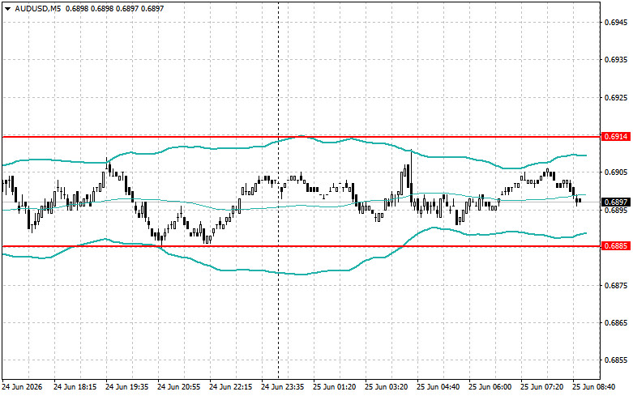Select the 25 Jun 08:40 time label
Image resolution: width=633 pixels, height=396 pixels.
tap(594, 387)
